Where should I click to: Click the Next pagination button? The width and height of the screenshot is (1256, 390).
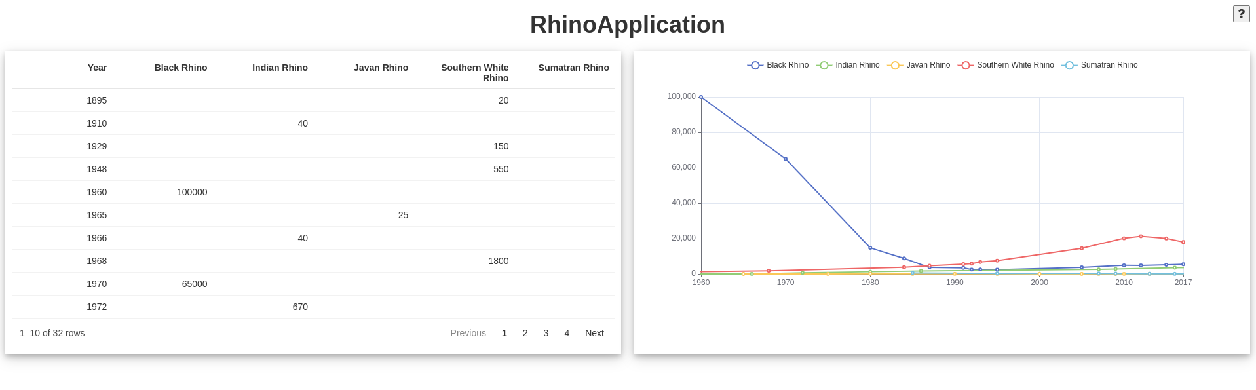point(594,333)
